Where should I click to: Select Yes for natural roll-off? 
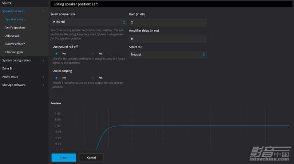click(x=93, y=53)
